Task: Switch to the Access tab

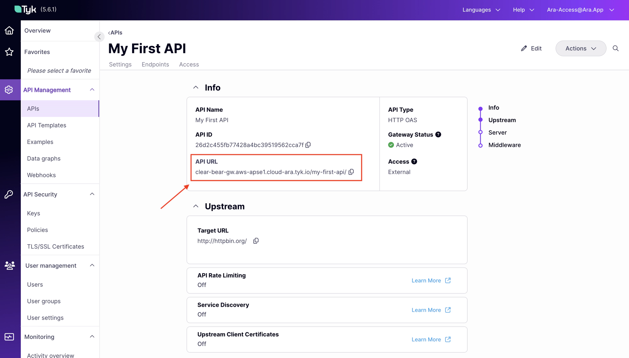Action: (189, 64)
